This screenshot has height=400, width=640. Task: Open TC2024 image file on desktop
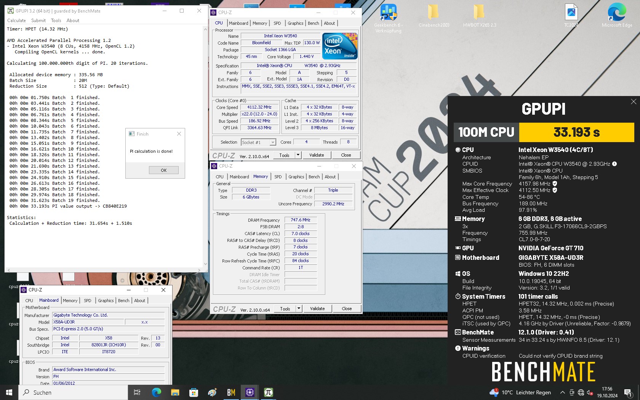coord(571,16)
